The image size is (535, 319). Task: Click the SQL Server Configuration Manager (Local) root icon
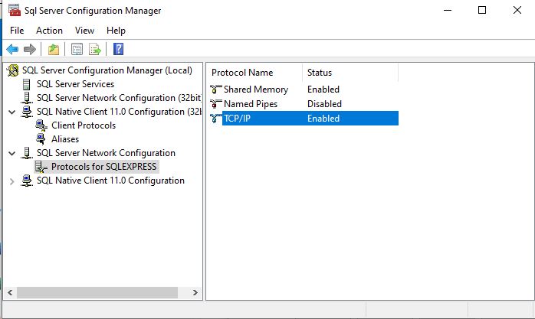[x=13, y=70]
